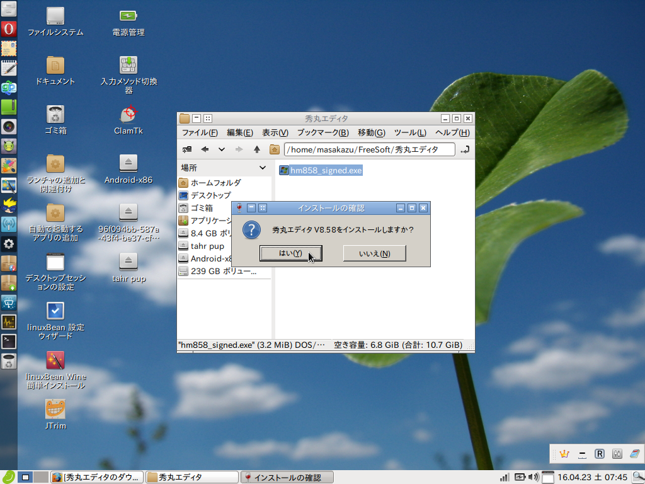Launch Opera from the left dock
Image resolution: width=645 pixels, height=484 pixels.
pos(8,28)
